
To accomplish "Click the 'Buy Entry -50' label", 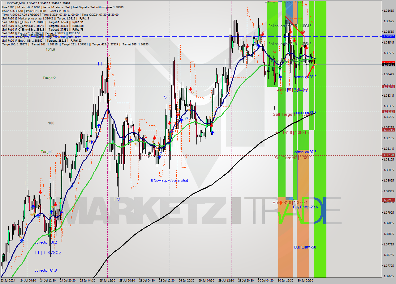I will pos(305,247).
